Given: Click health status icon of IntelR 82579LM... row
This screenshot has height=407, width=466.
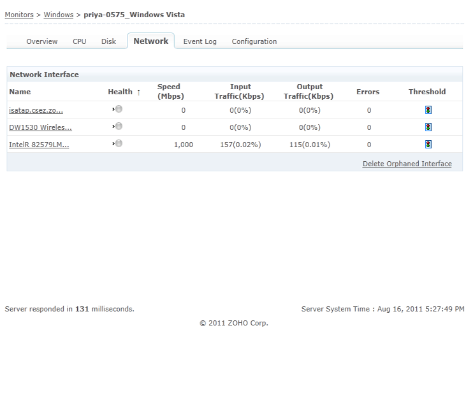Looking at the screenshot, I should 119,144.
